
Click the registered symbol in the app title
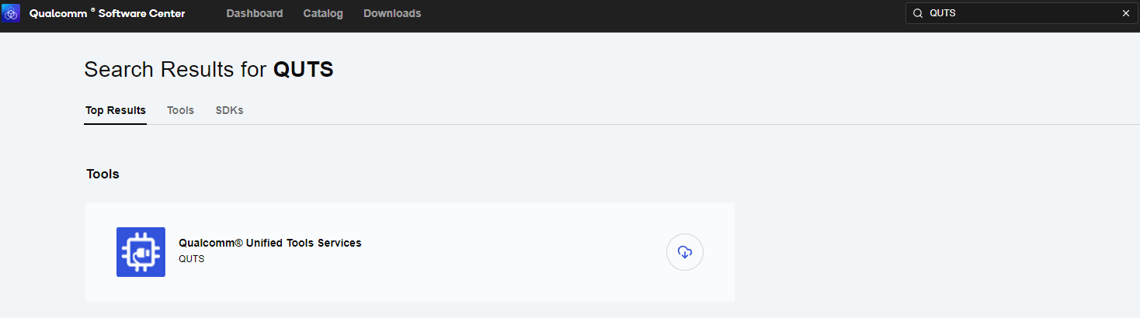coord(92,11)
